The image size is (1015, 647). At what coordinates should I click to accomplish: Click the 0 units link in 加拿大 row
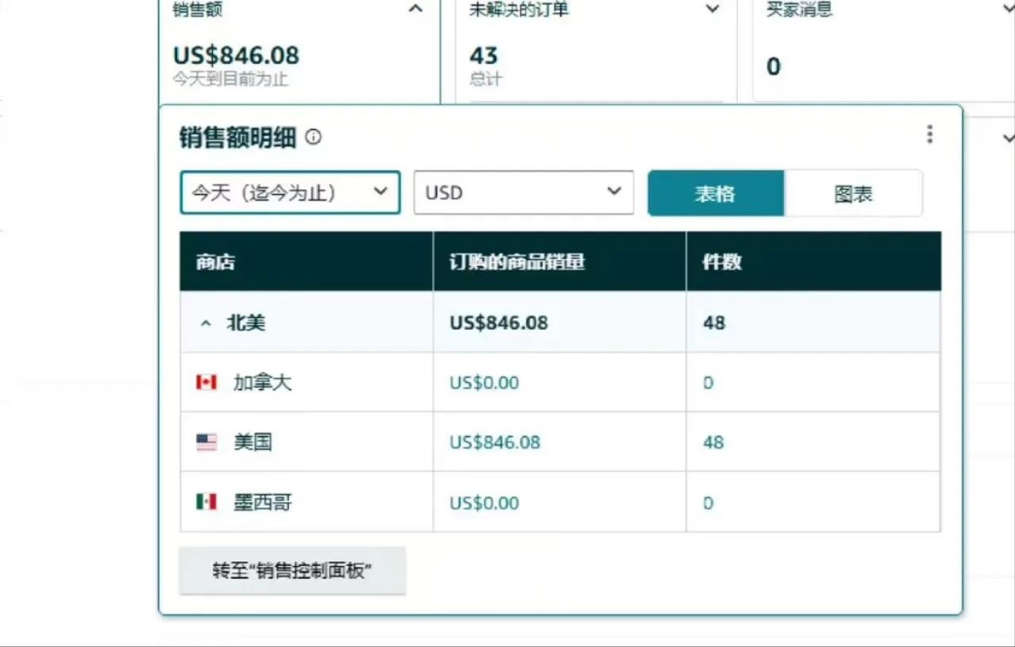[709, 383]
